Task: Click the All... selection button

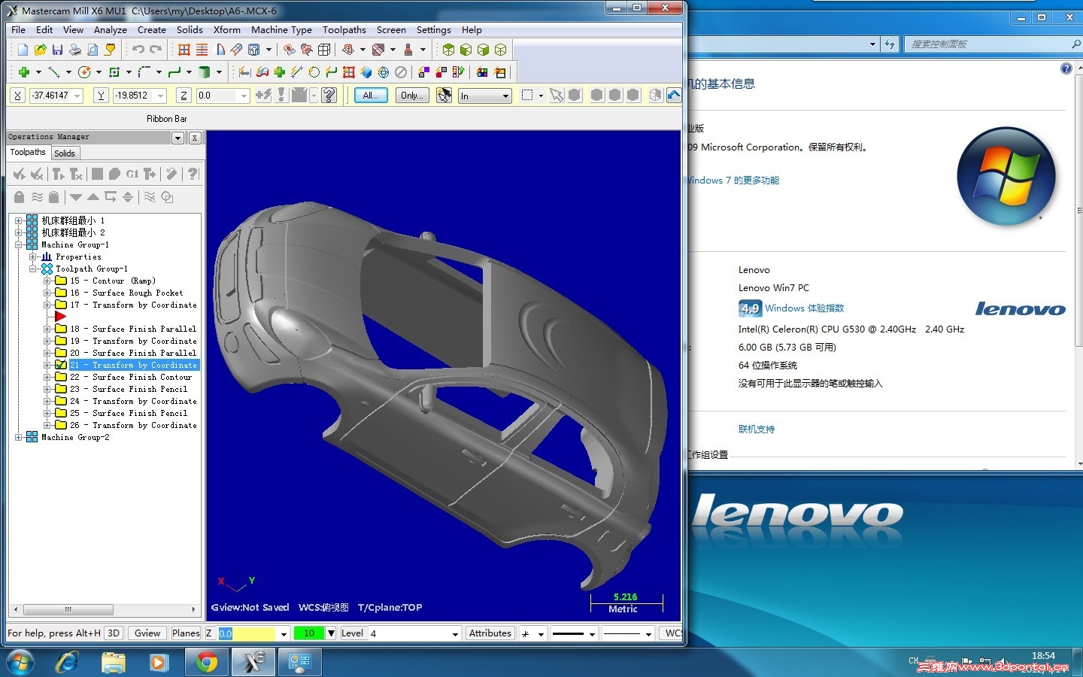Action: (x=371, y=96)
